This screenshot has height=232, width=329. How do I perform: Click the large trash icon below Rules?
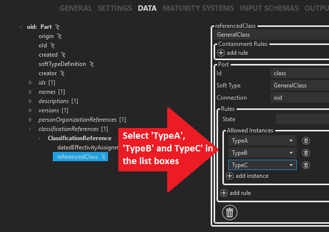tap(230, 212)
